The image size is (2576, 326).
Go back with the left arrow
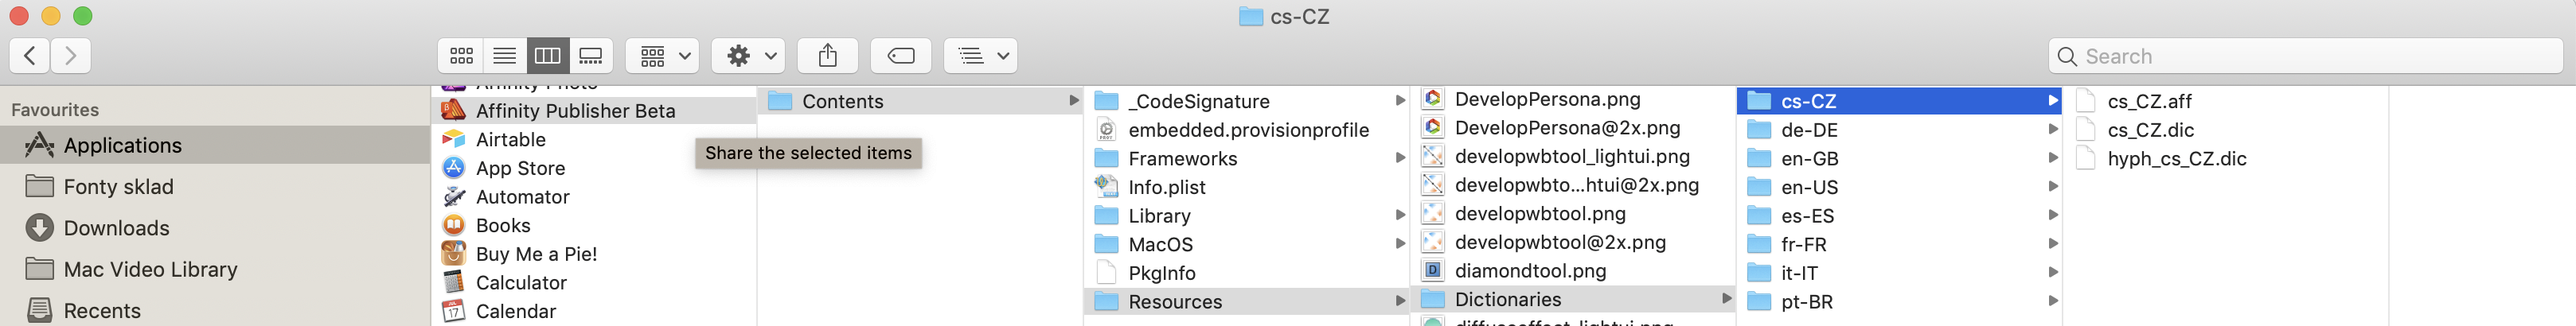click(x=30, y=56)
